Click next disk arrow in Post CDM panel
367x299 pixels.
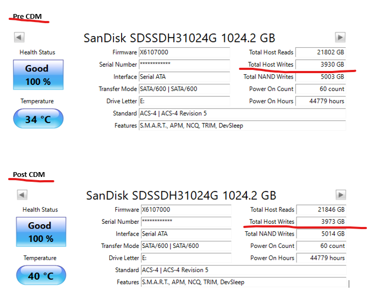coord(341,195)
